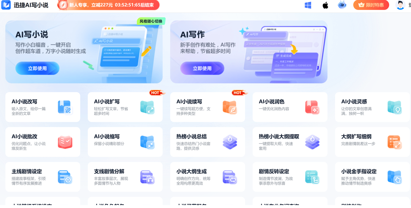Click the 支线剧情分解 purple icon
The width and height of the screenshot is (411, 208).
point(147,177)
